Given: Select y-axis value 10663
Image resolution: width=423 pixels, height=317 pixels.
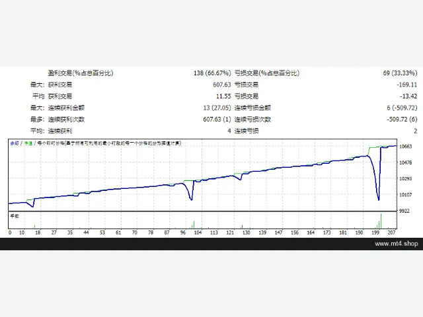Looking at the screenshot, I should [405, 147].
